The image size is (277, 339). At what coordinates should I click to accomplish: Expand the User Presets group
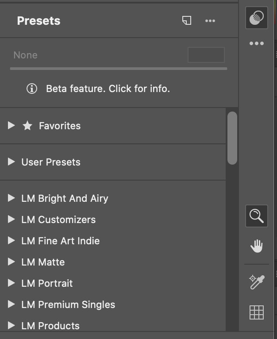click(12, 162)
